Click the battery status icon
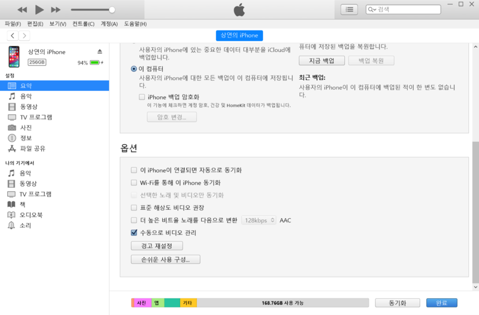The width and height of the screenshot is (479, 315). point(95,63)
